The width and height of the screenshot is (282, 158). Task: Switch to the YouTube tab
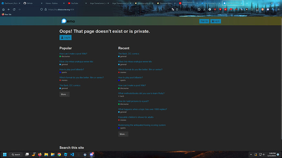click(77, 3)
